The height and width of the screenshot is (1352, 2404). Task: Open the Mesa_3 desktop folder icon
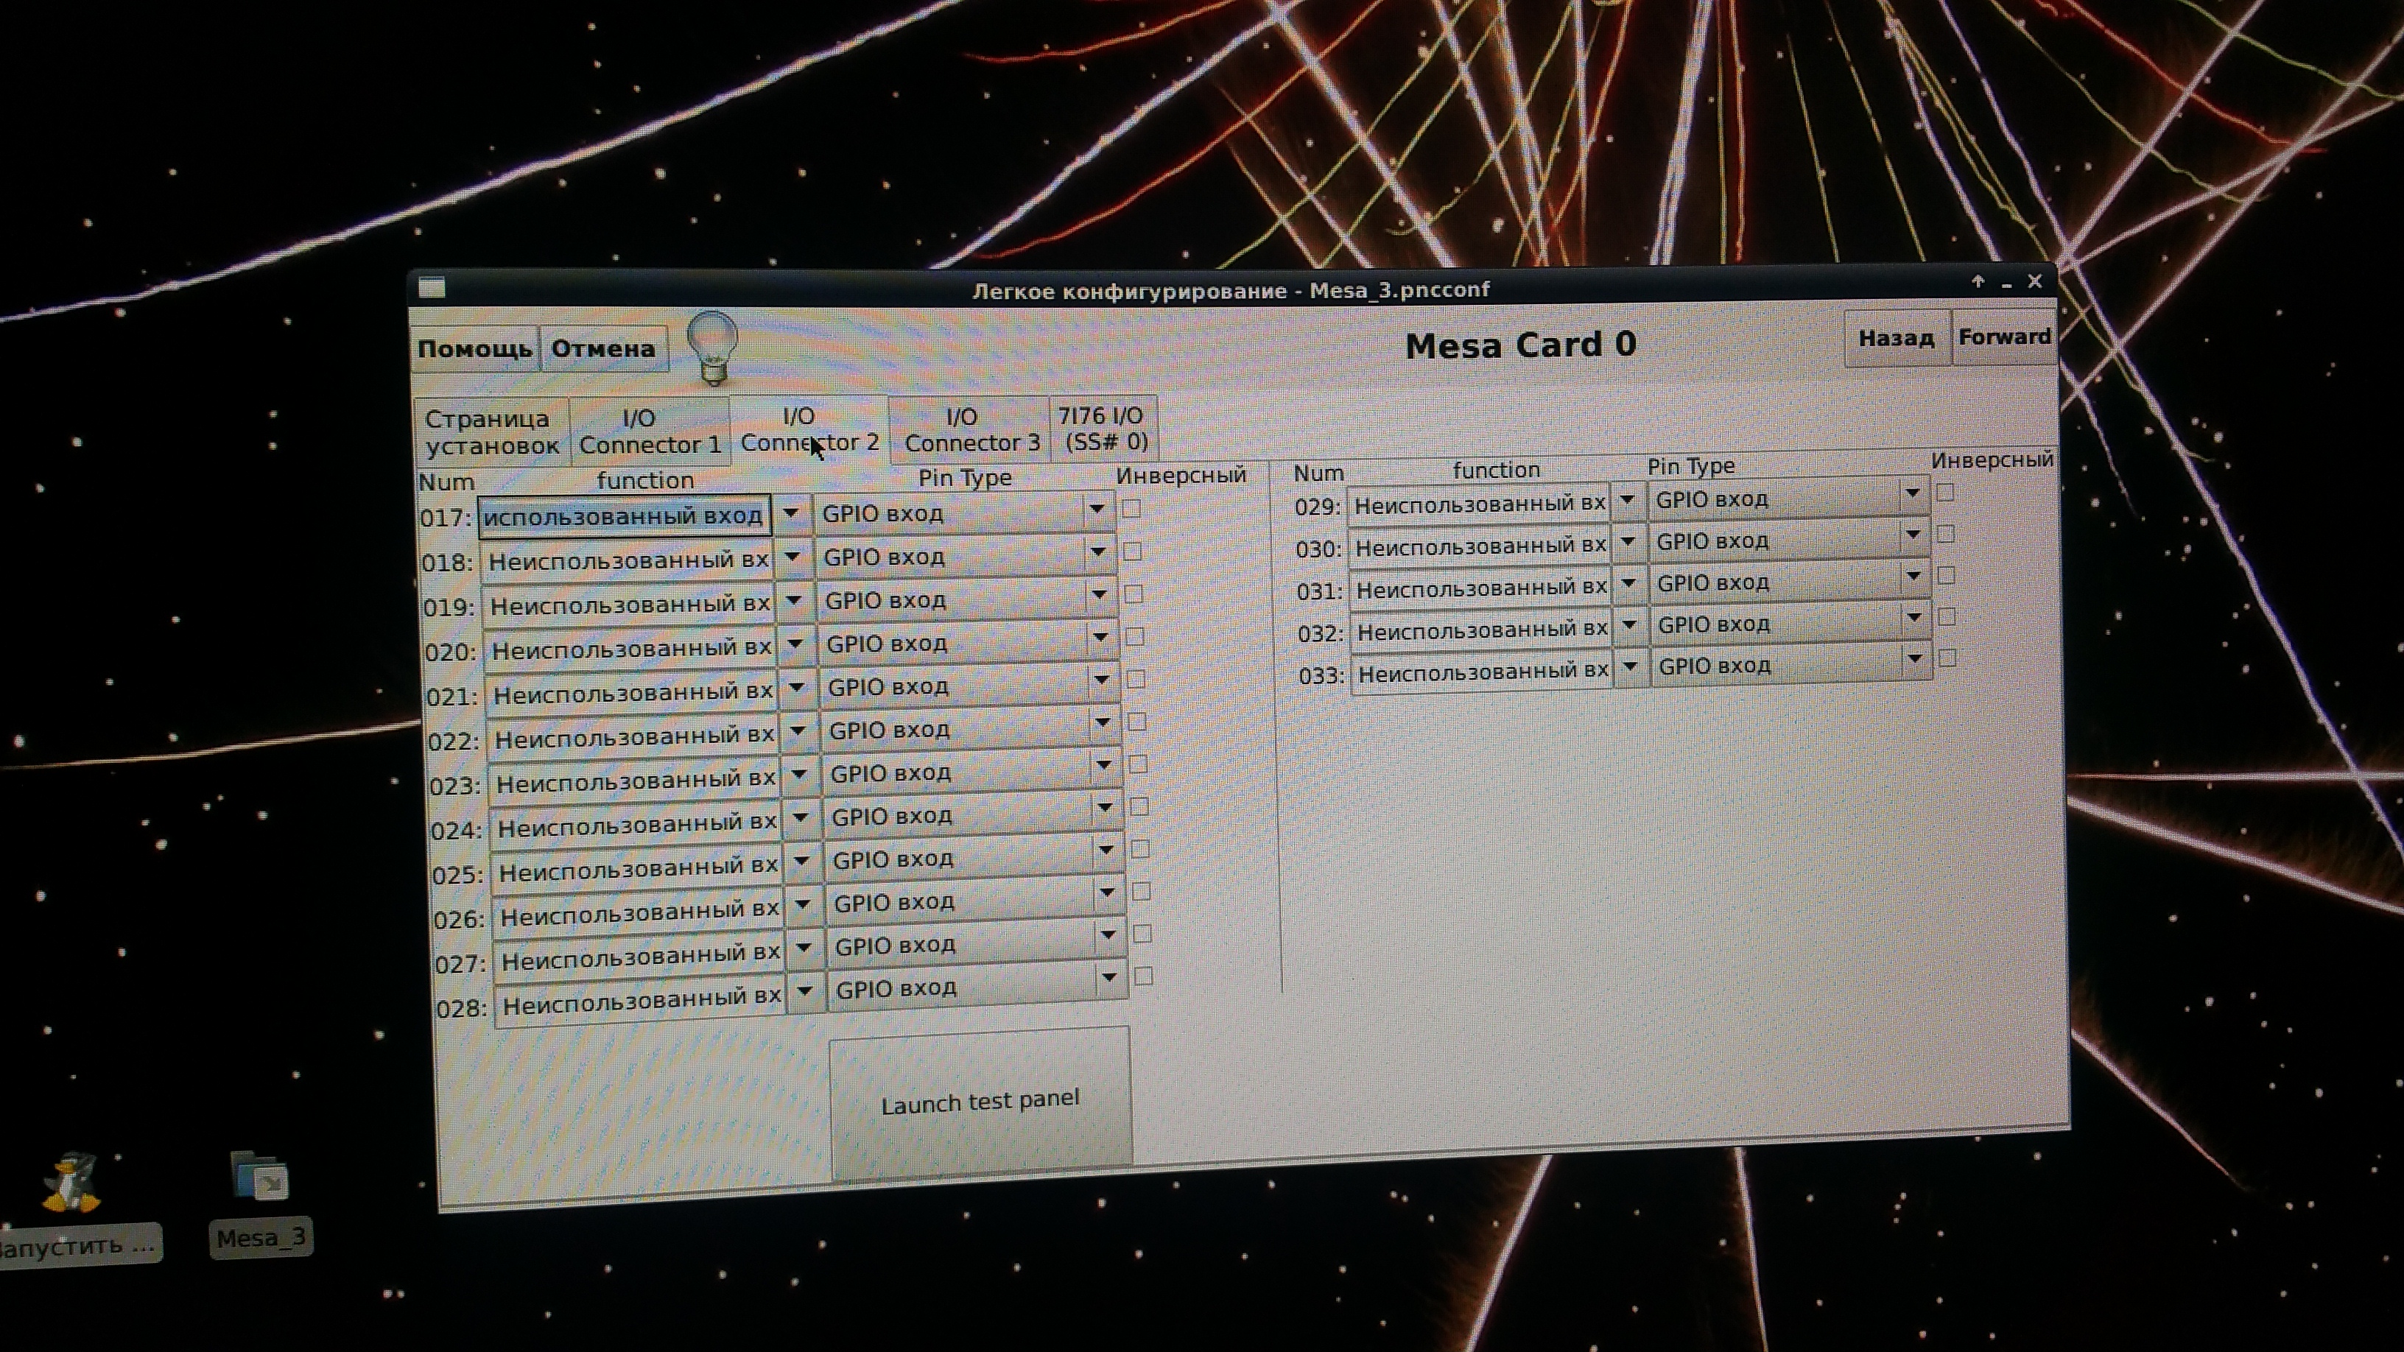tap(259, 1177)
